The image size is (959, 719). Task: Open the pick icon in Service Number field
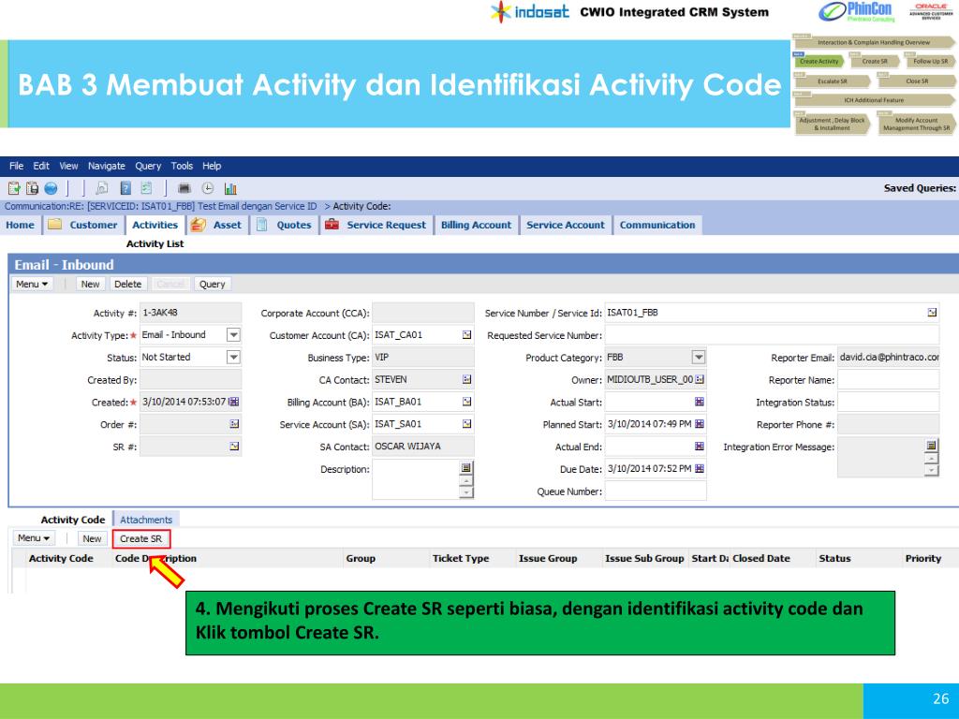point(932,313)
